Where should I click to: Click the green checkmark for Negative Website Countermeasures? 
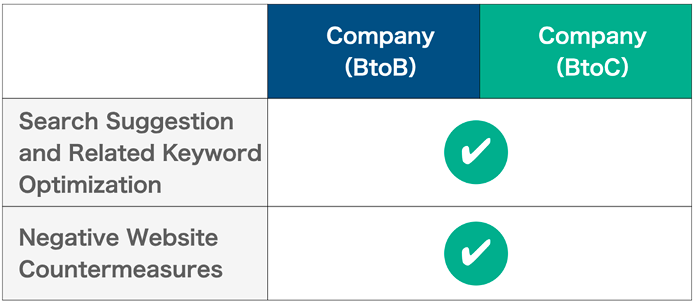(x=476, y=254)
